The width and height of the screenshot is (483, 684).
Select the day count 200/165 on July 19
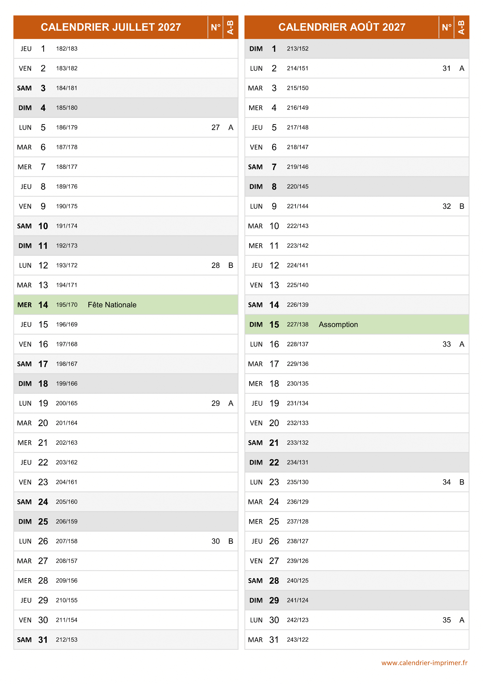(67, 403)
